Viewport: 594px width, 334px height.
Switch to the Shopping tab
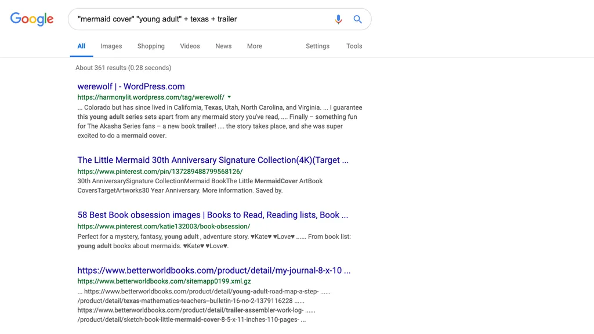tap(151, 46)
